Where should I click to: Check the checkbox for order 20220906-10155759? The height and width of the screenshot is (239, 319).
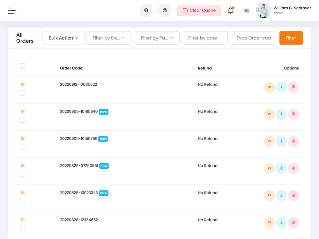click(x=23, y=147)
